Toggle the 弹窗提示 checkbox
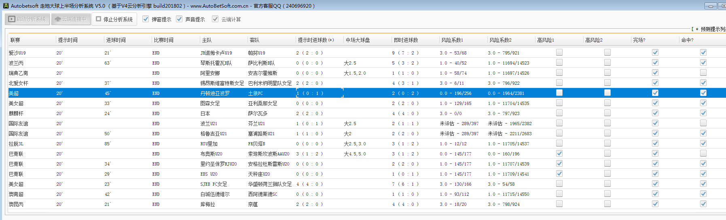The height and width of the screenshot is (220, 726). pyautogui.click(x=146, y=19)
